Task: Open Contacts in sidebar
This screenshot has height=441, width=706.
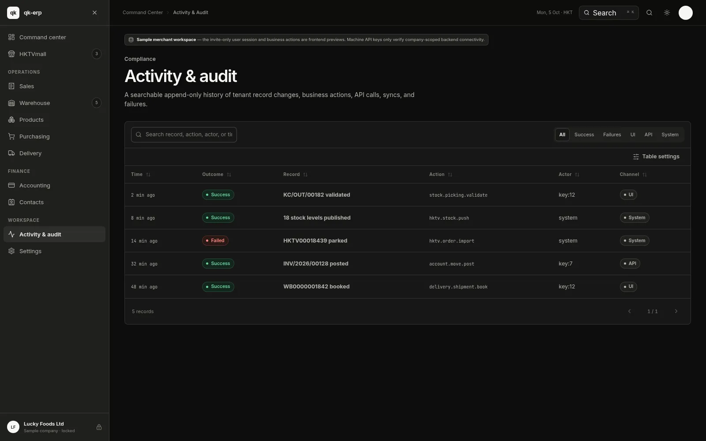Action: click(54, 202)
